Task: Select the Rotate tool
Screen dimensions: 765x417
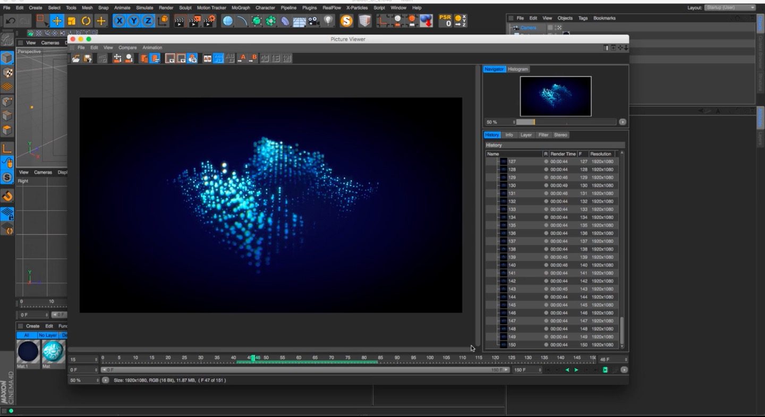Action: pyautogui.click(x=86, y=21)
